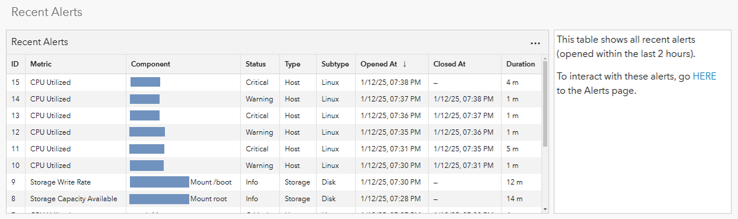Sort by the ID column header

tap(15, 64)
